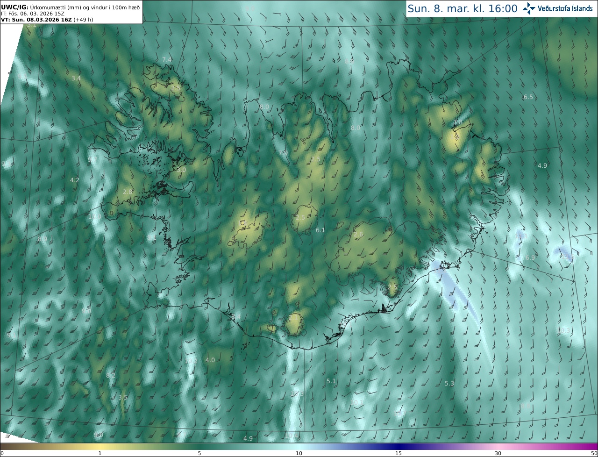Click the map value 7.4
This screenshot has width=598, height=457.
167,60
